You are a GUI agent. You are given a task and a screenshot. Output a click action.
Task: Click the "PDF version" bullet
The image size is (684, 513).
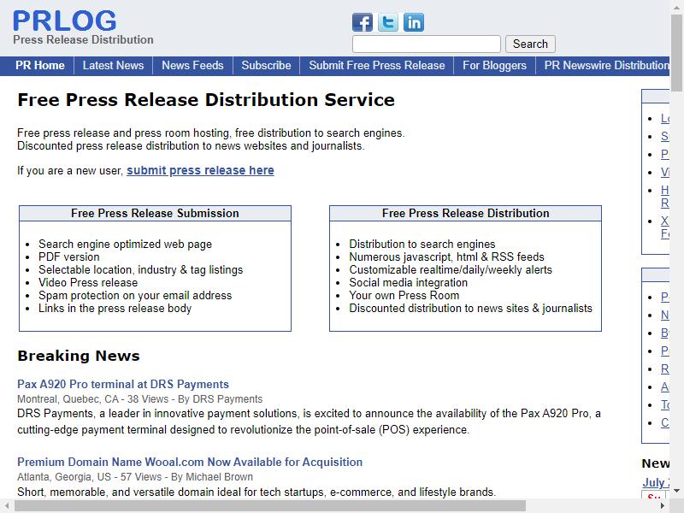(69, 257)
